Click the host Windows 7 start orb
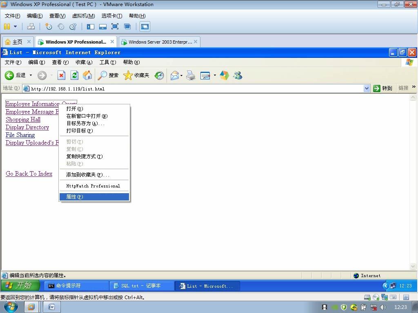The height and width of the screenshot is (313, 418). point(11,307)
